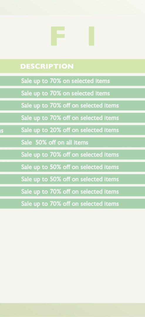
Task: Select the 70% off row just above 20% row
Action: [72, 118]
